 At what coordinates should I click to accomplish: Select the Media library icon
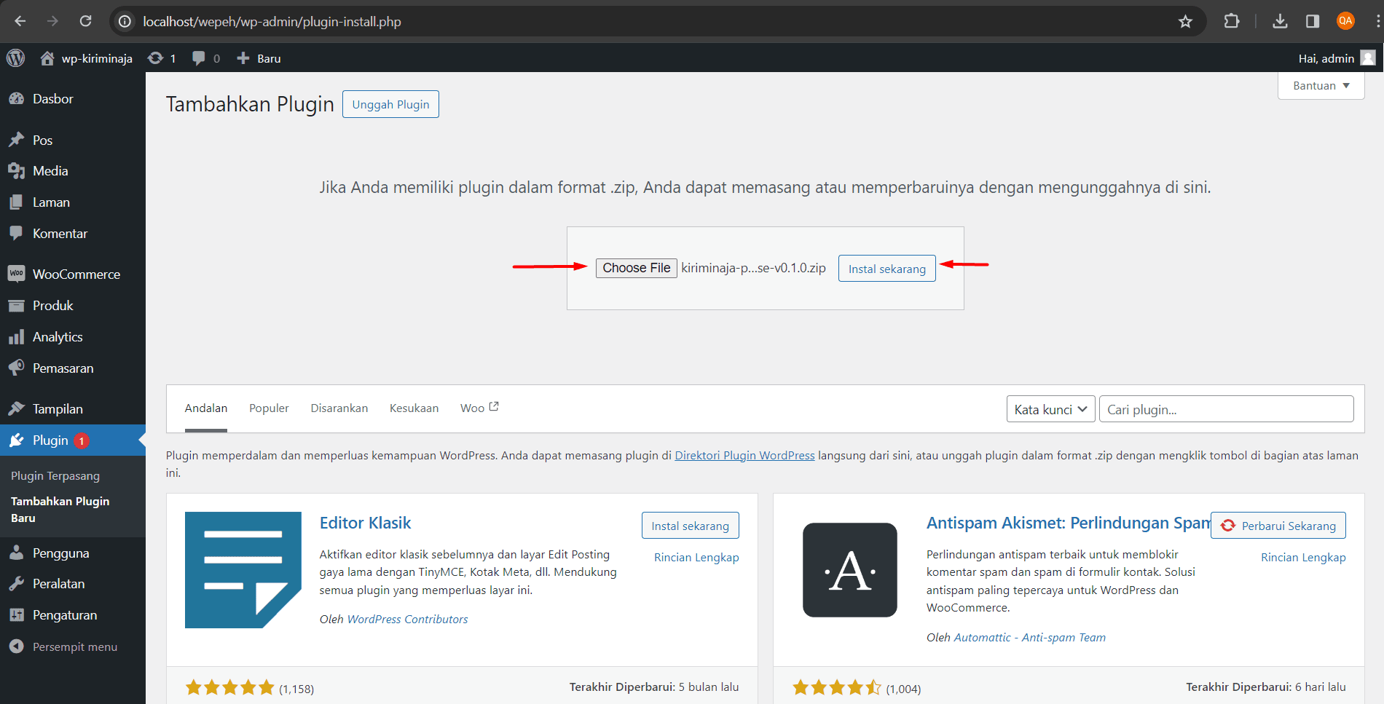[17, 170]
